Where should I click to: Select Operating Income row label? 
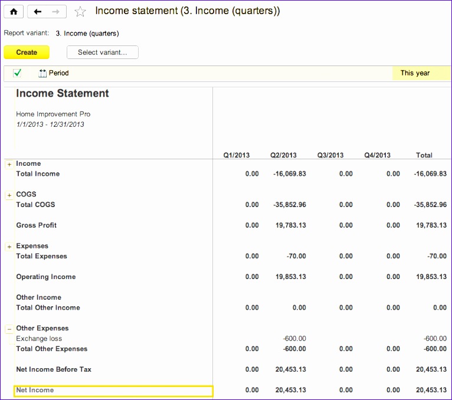(x=46, y=277)
